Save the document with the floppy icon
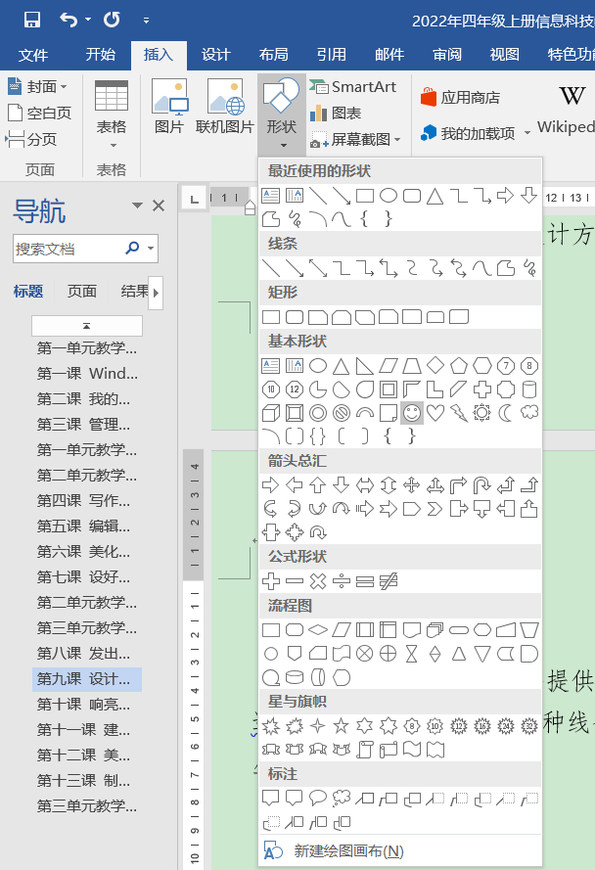Viewport: 595px width, 870px height. (32, 20)
